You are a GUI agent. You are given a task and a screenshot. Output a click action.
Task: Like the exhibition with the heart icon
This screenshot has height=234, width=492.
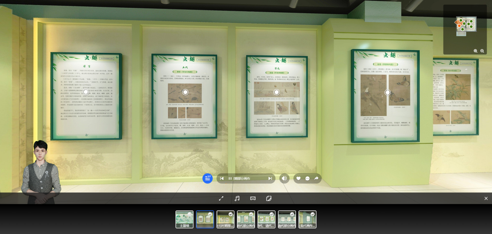coord(298,178)
